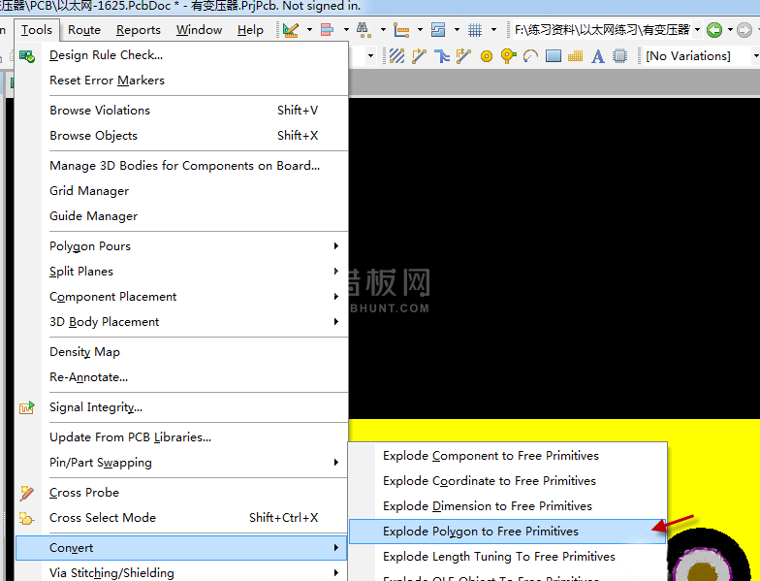Select the Place Arc tool
Viewport: 760px width, 581px height.
click(530, 56)
